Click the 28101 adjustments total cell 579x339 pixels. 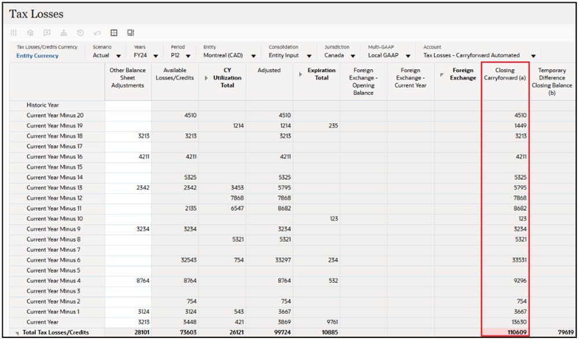coord(128,333)
